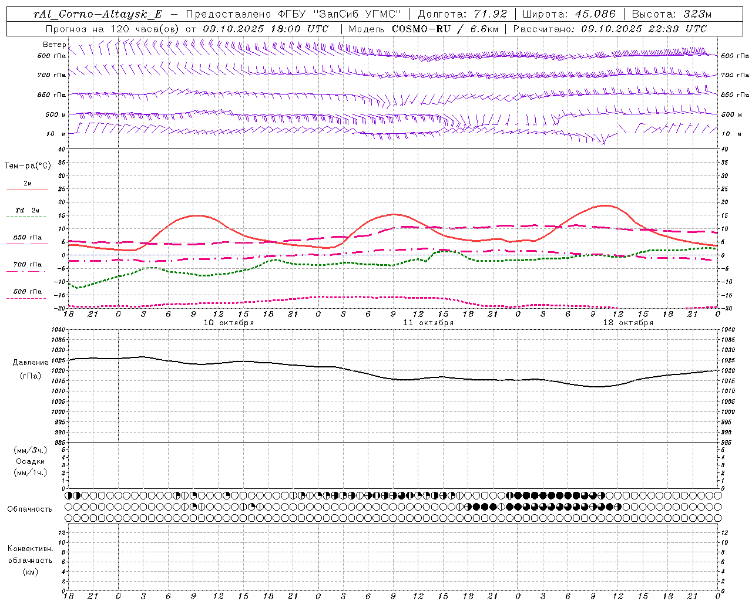Image resolution: width=752 pixels, height=601 pixels.
Task: Click the Прогноз на 120 часа(ов) text
Action: point(113,29)
